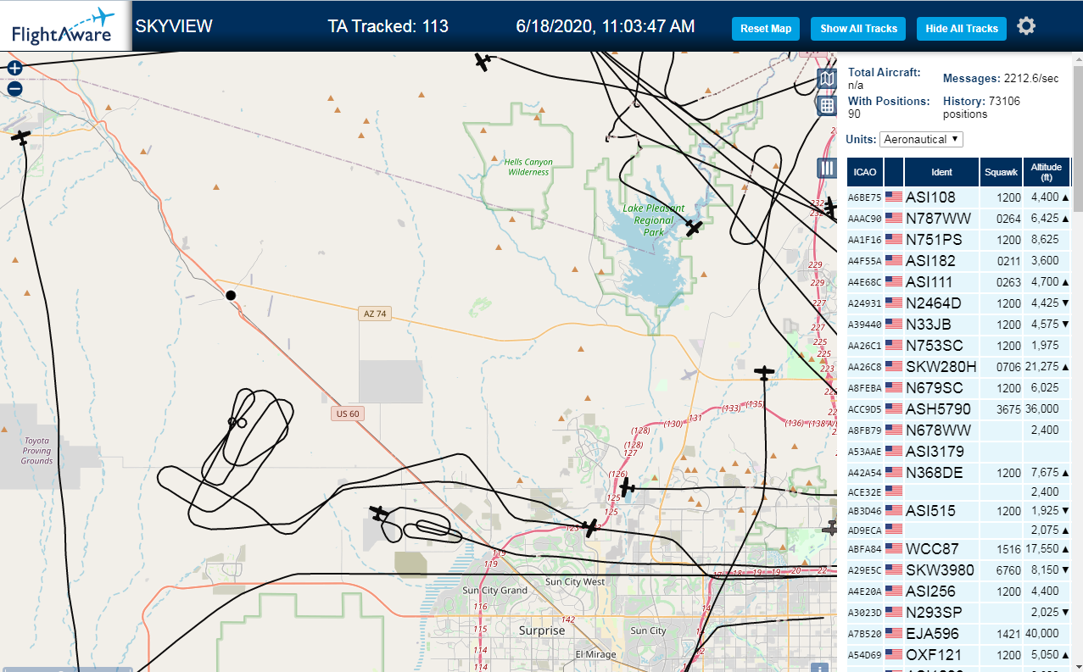
Task: Click the US flag in N787WW row
Action: coord(894,218)
